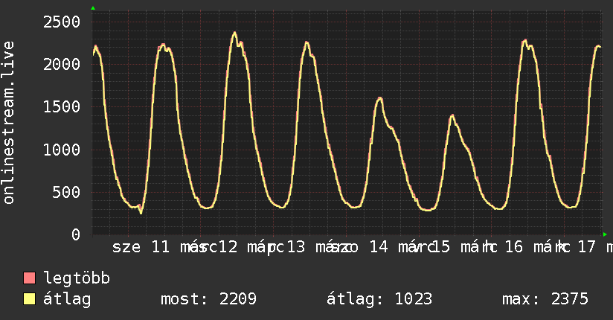Click the átlag: 1023 statistic

click(379, 299)
